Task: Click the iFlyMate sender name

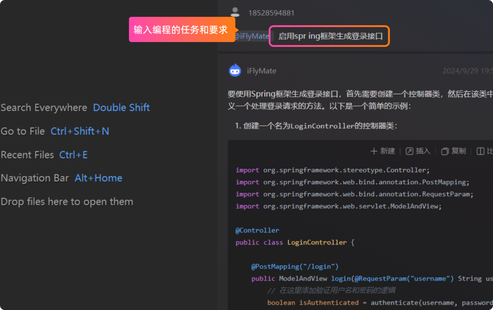Action: (261, 71)
